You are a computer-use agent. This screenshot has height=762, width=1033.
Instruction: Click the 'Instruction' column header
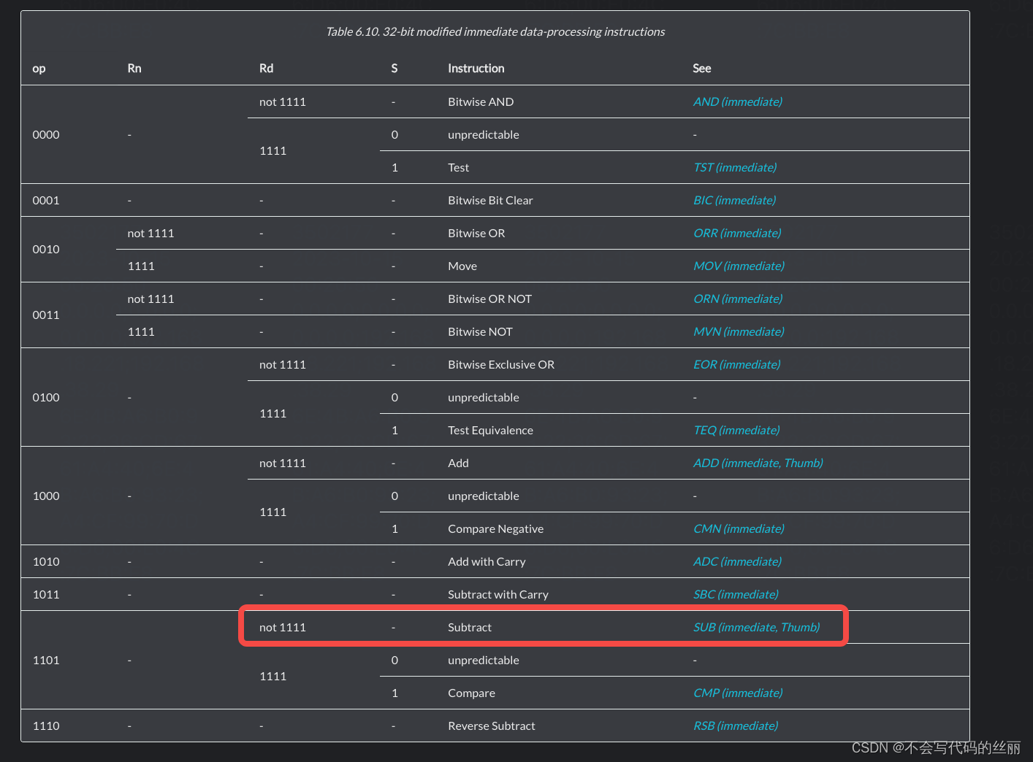(476, 69)
